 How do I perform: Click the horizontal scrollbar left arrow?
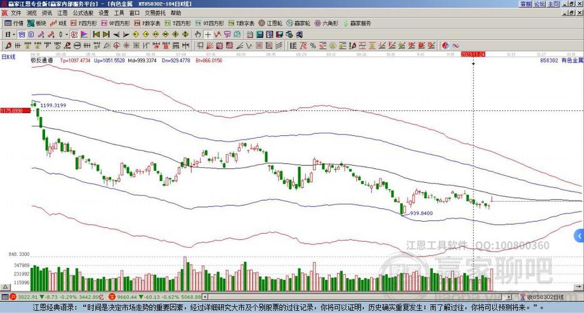click(x=205, y=297)
